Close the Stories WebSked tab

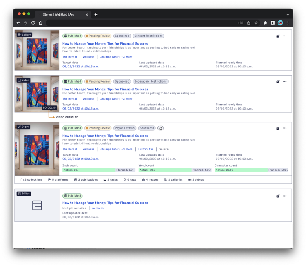(x=87, y=15)
